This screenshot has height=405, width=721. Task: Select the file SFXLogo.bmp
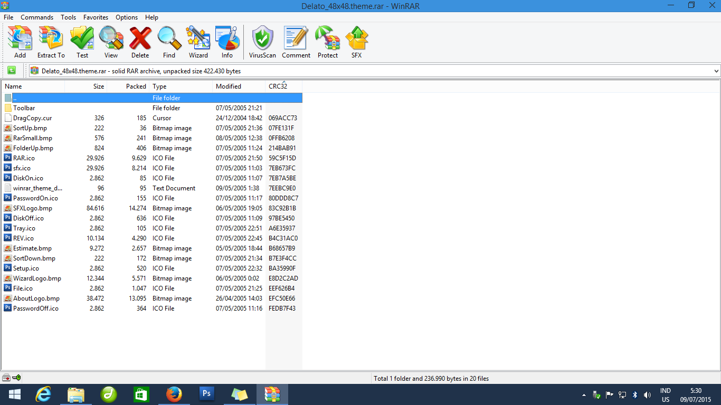tap(153, 208)
